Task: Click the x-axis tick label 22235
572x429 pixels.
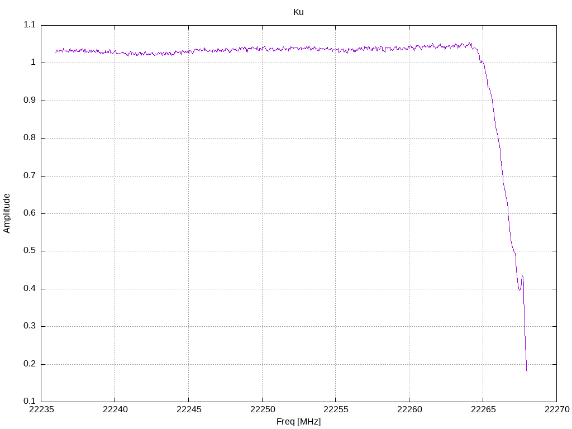Action: [41, 409]
